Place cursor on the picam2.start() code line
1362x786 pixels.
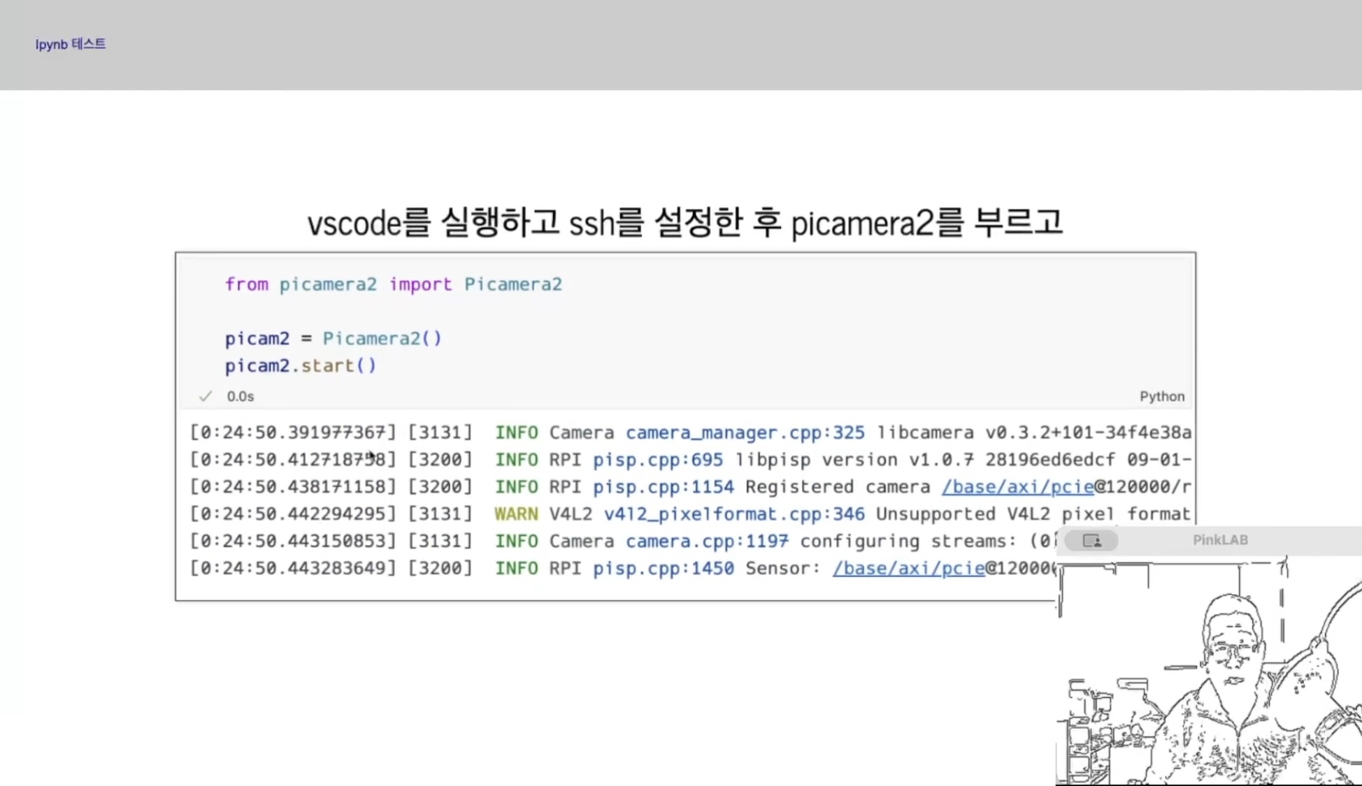(300, 365)
